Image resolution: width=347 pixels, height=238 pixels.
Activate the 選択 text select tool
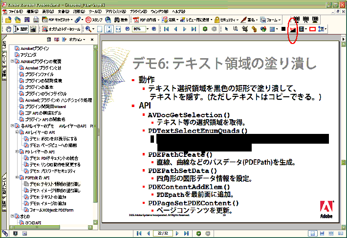tap(21, 29)
